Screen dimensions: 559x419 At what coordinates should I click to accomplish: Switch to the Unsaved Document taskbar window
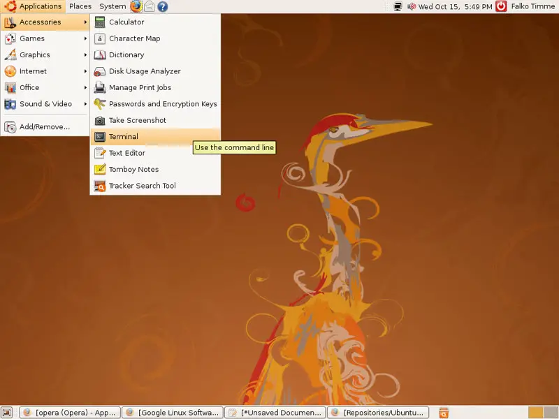[x=275, y=413]
